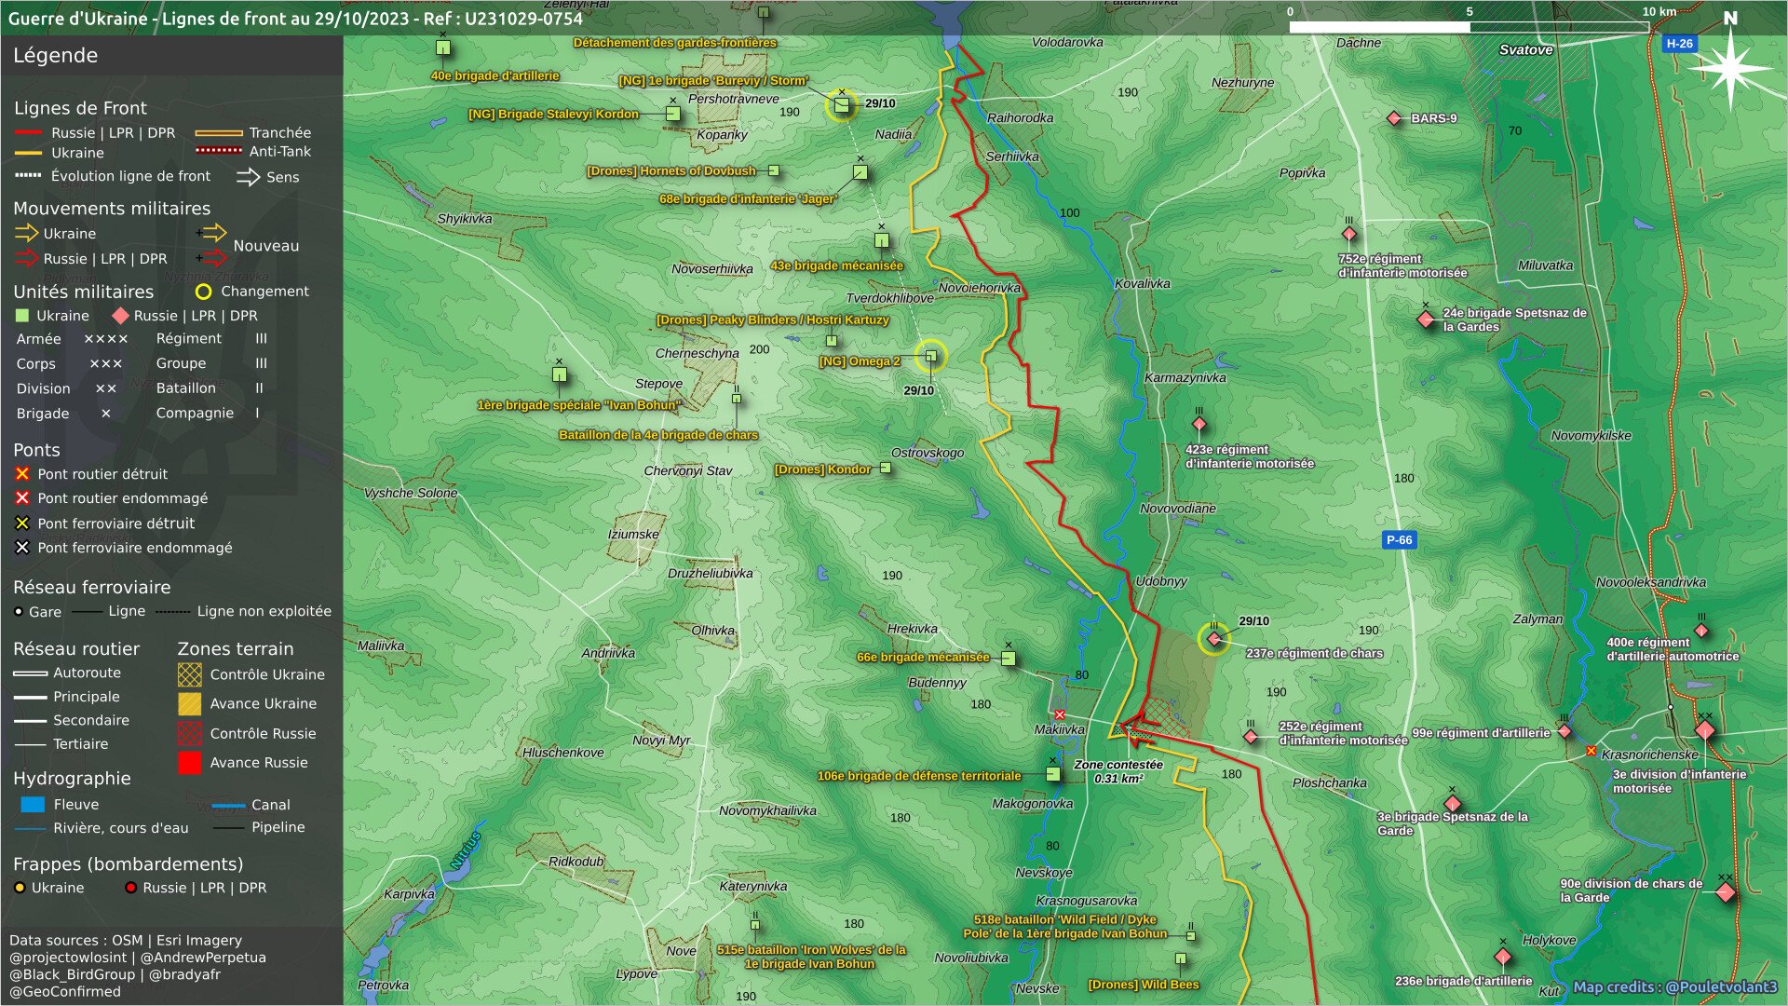
Task: Click the 3e division d'infanterie motorisée diamond
Action: 1705,730
